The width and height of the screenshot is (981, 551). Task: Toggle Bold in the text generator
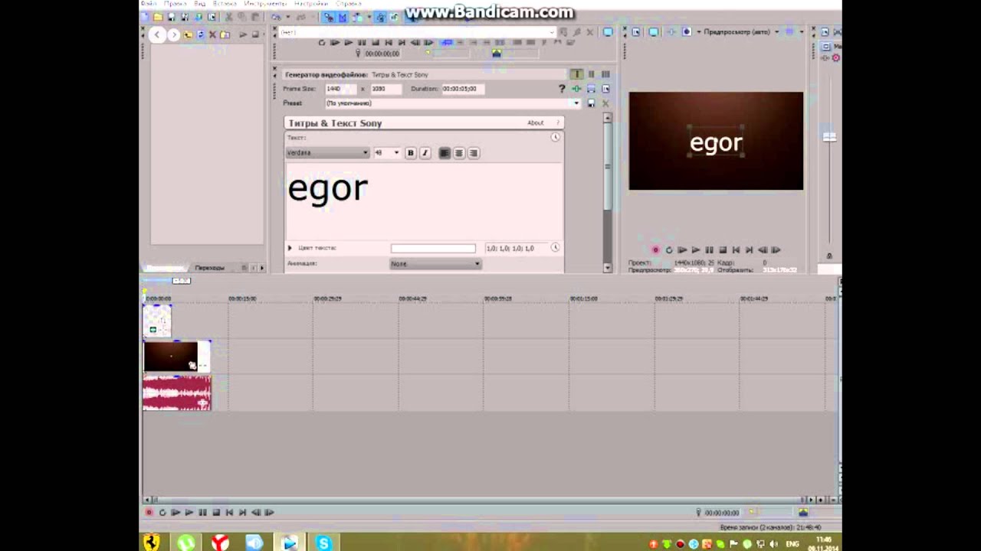pos(410,153)
